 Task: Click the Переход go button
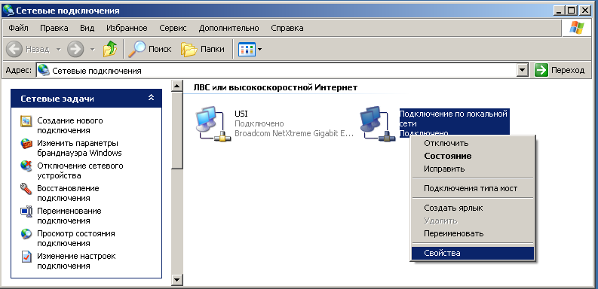pyautogui.click(x=560, y=71)
